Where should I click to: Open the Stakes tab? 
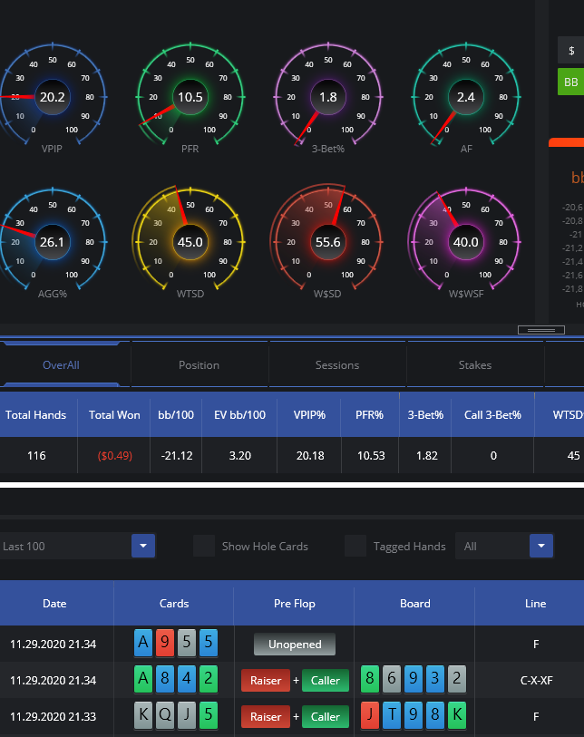click(475, 365)
